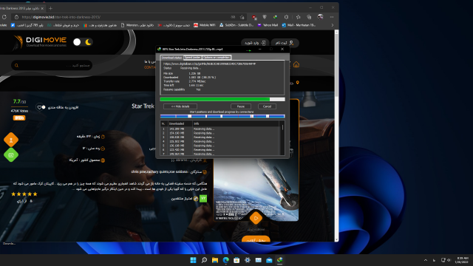The image size is (473, 266).
Task: Click the green critics score badge
Action: 203,198
